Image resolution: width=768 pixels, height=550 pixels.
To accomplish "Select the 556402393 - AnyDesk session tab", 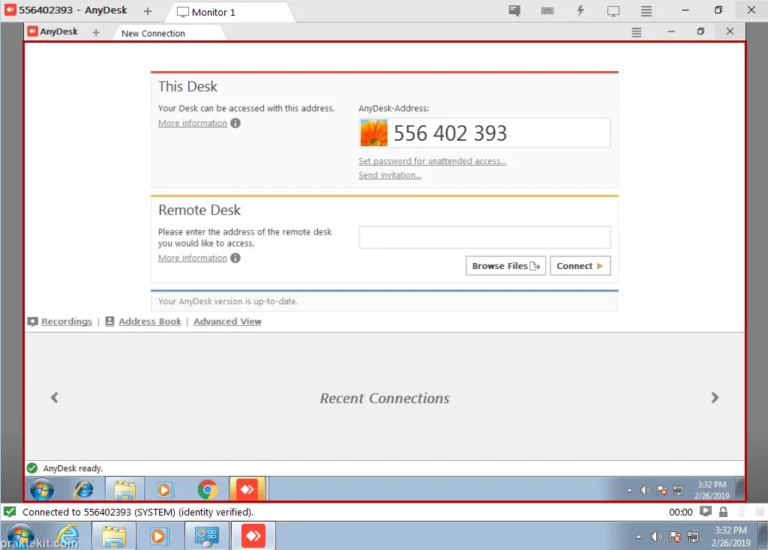I will click(x=66, y=10).
